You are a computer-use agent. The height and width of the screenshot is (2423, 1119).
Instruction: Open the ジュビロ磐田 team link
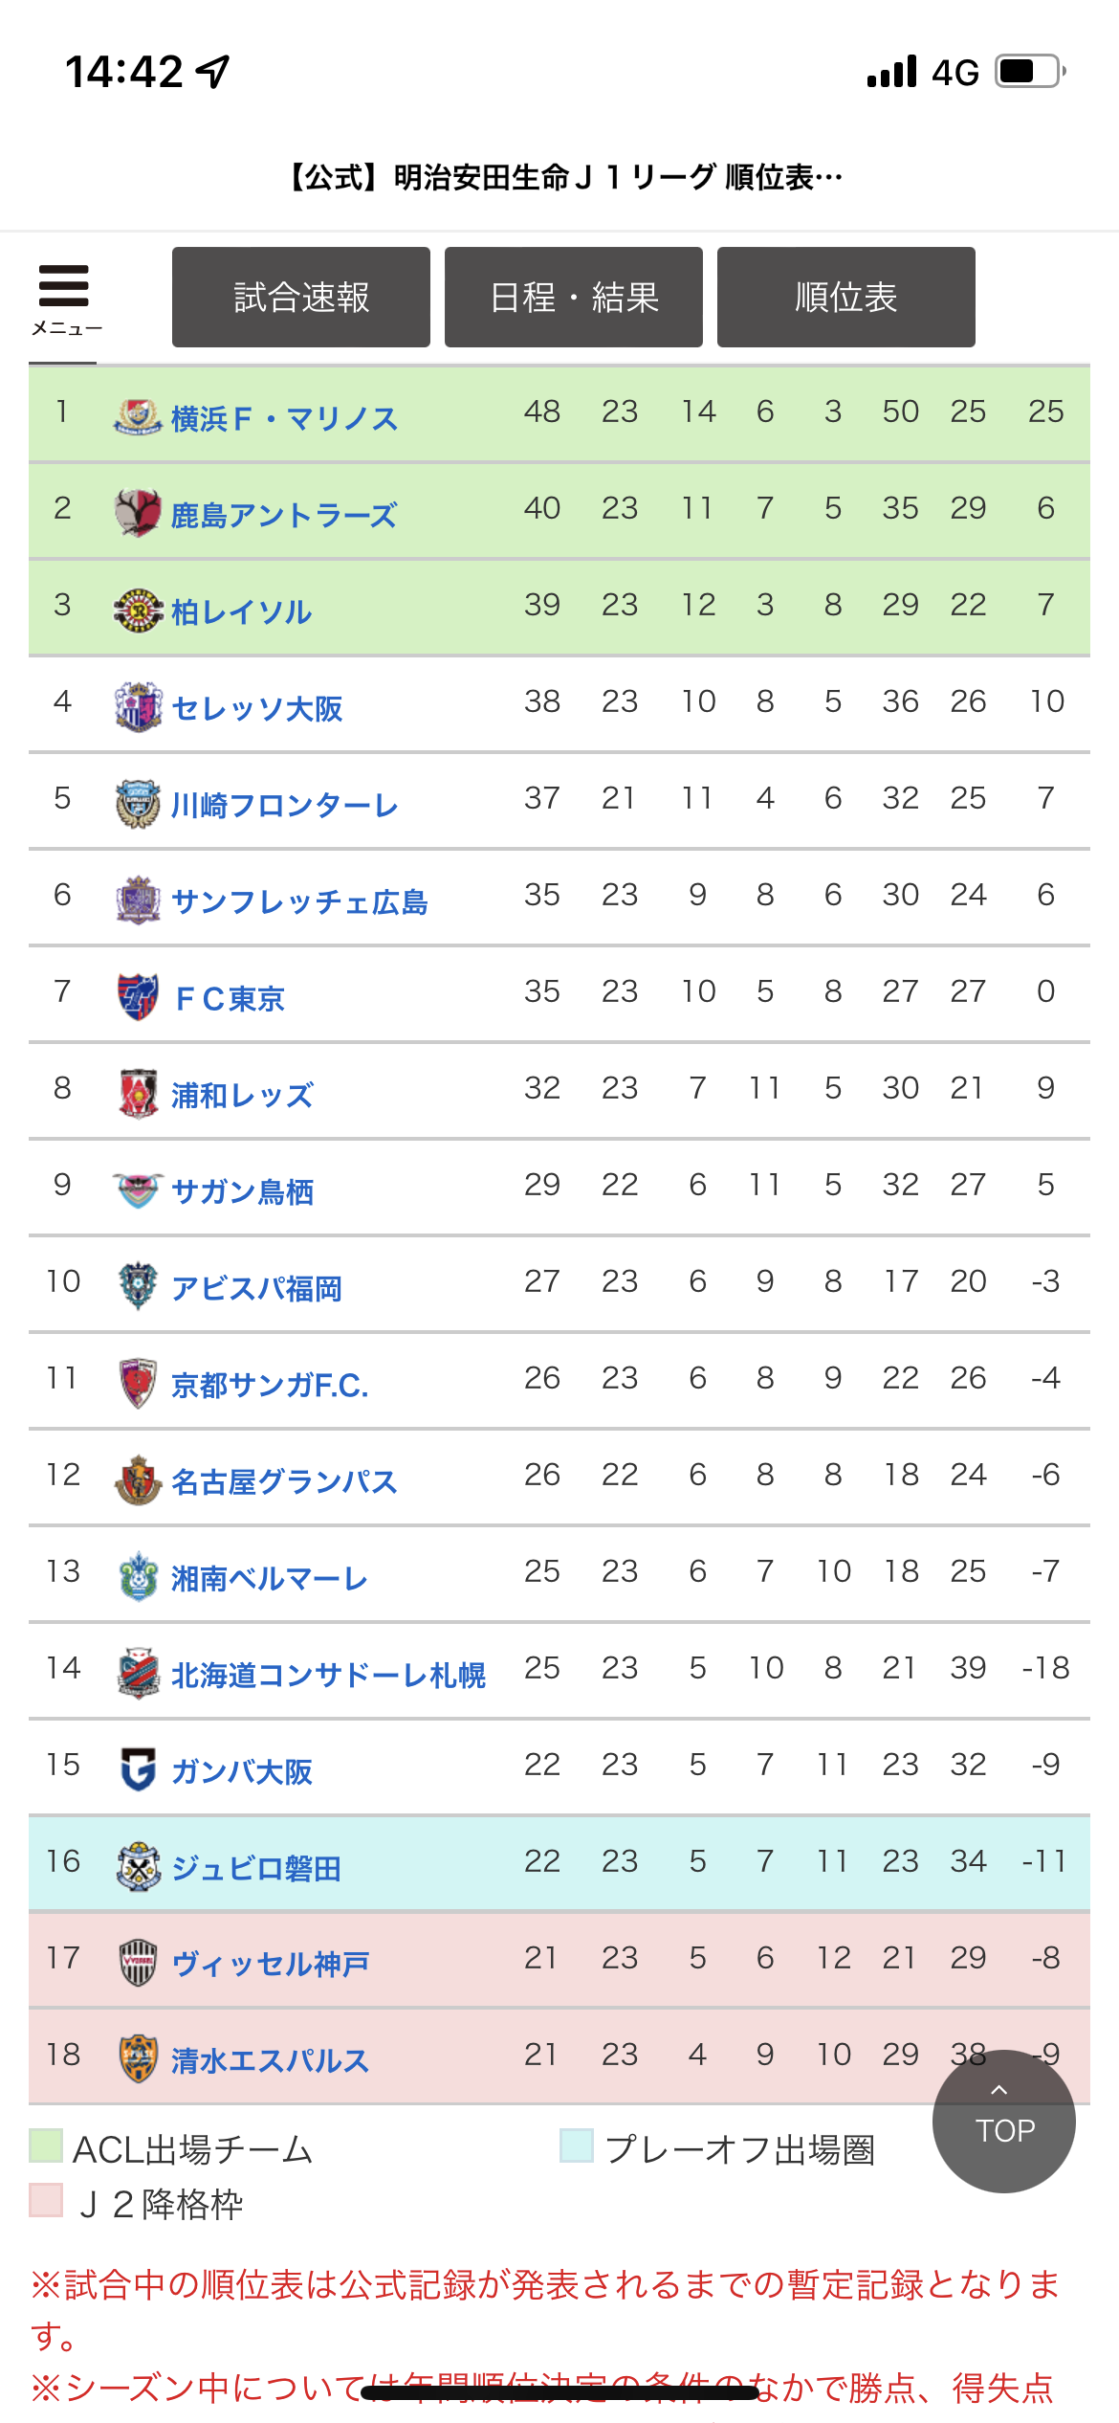click(256, 1869)
